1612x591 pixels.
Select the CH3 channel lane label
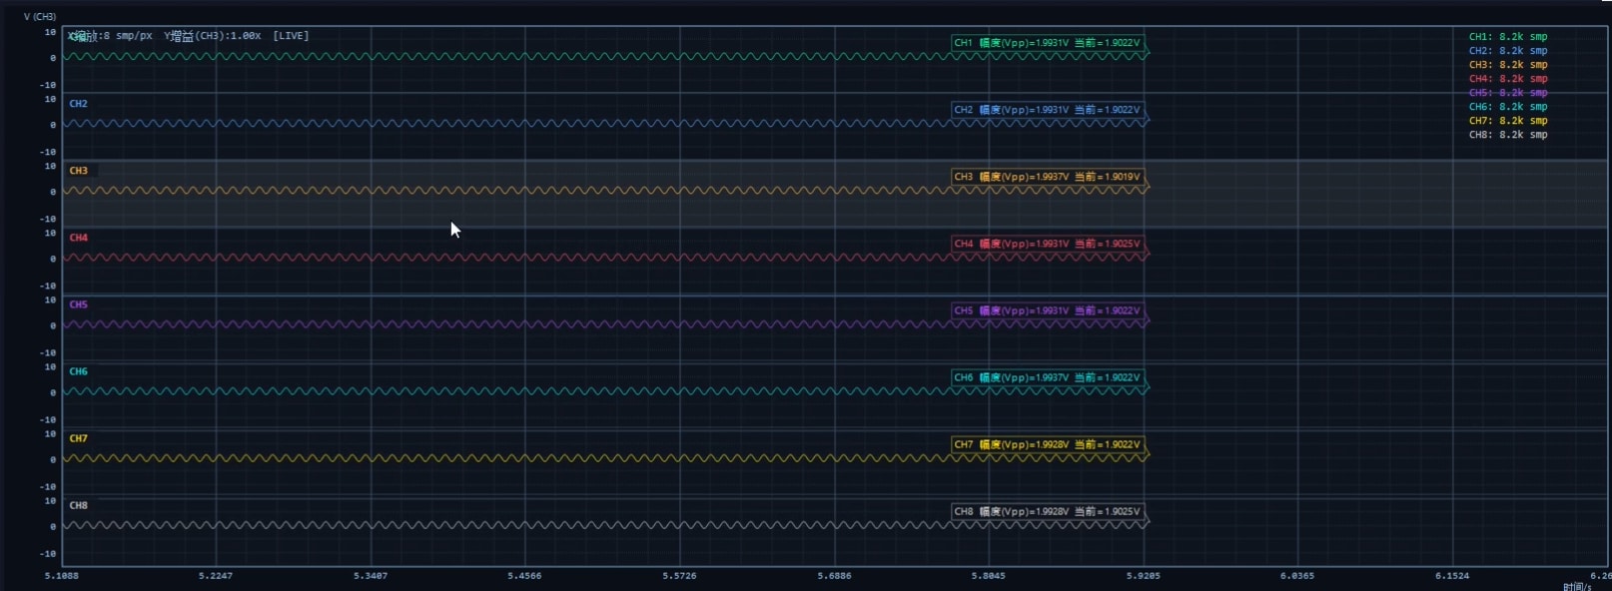78,171
